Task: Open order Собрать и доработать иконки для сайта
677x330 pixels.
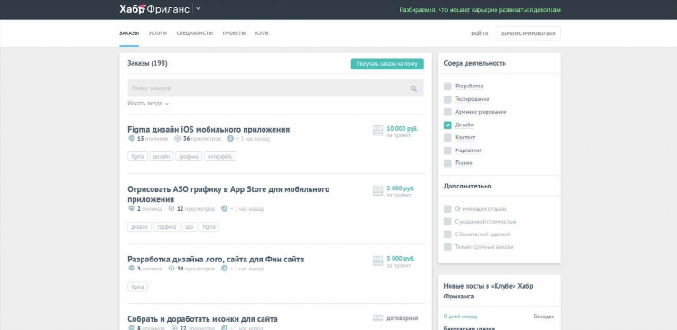Action: point(202,319)
